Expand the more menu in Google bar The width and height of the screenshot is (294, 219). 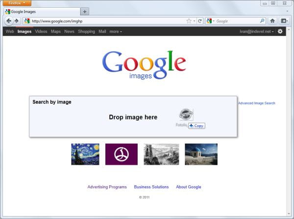116,32
